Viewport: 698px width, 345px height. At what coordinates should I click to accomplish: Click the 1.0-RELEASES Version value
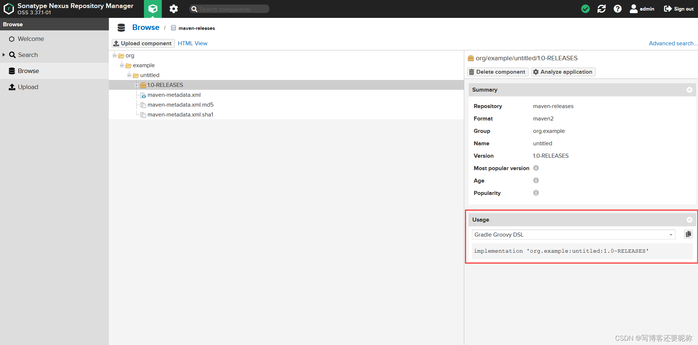(x=550, y=156)
